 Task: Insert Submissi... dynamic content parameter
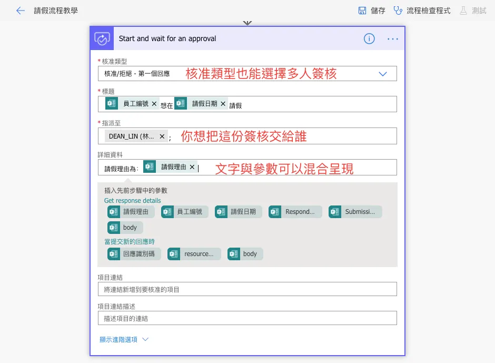point(355,212)
